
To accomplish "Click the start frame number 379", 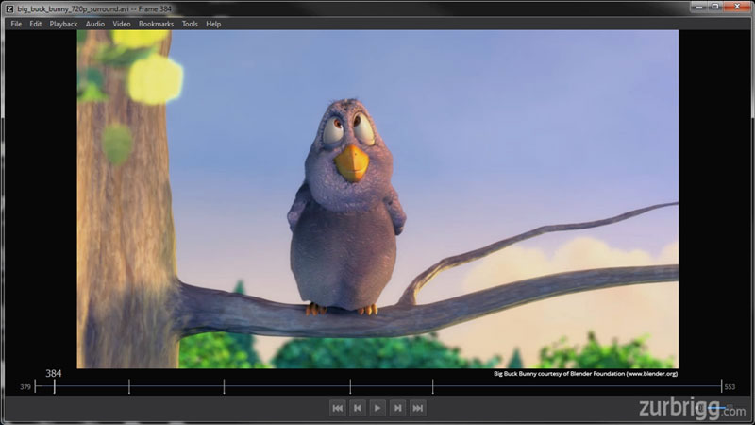I will tap(25, 387).
